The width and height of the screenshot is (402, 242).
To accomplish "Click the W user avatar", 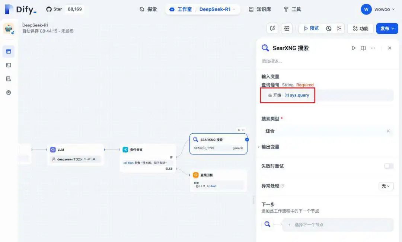I will pyautogui.click(x=366, y=9).
